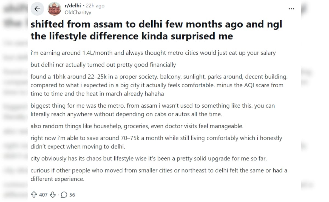Open the three-dot post options menu
Image resolution: width=329 pixels, height=202 pixels.
coord(291,9)
